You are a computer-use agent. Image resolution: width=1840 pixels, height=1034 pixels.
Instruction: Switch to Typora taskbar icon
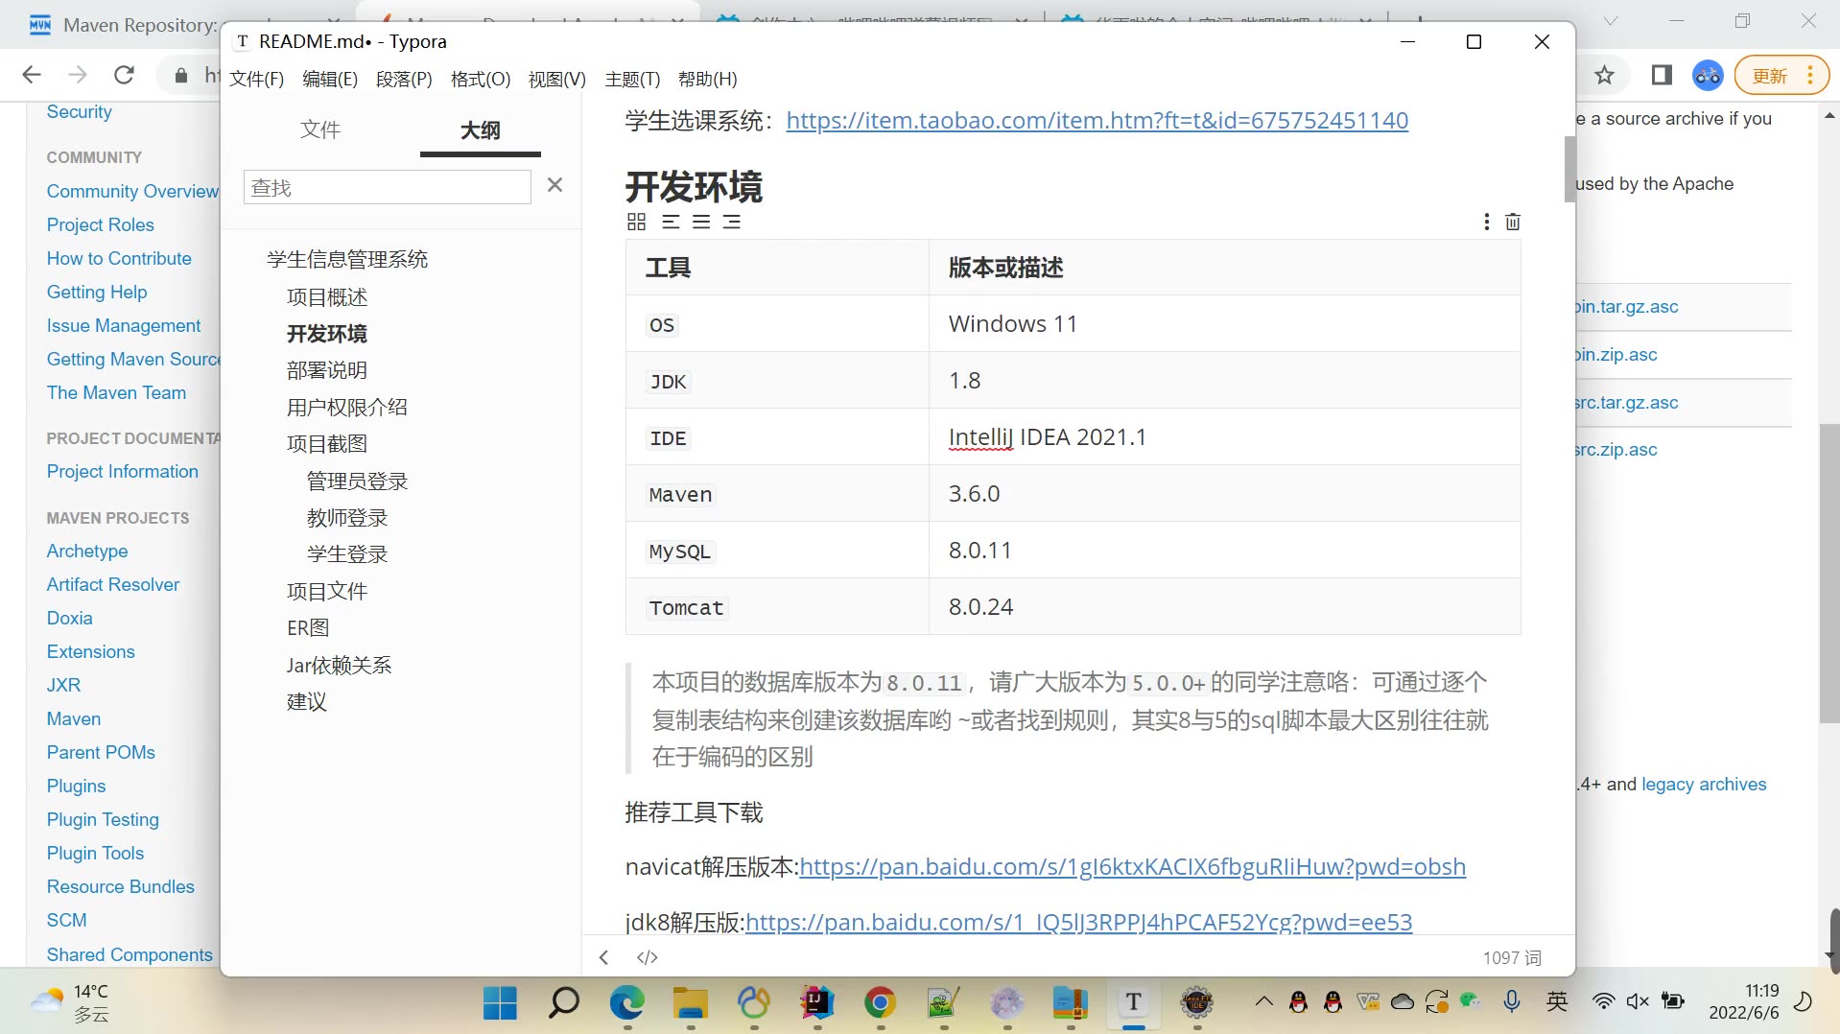pos(1134,1003)
